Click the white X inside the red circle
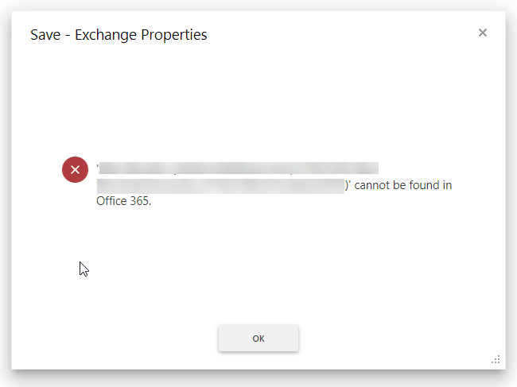517x387 pixels. pyautogui.click(x=76, y=169)
